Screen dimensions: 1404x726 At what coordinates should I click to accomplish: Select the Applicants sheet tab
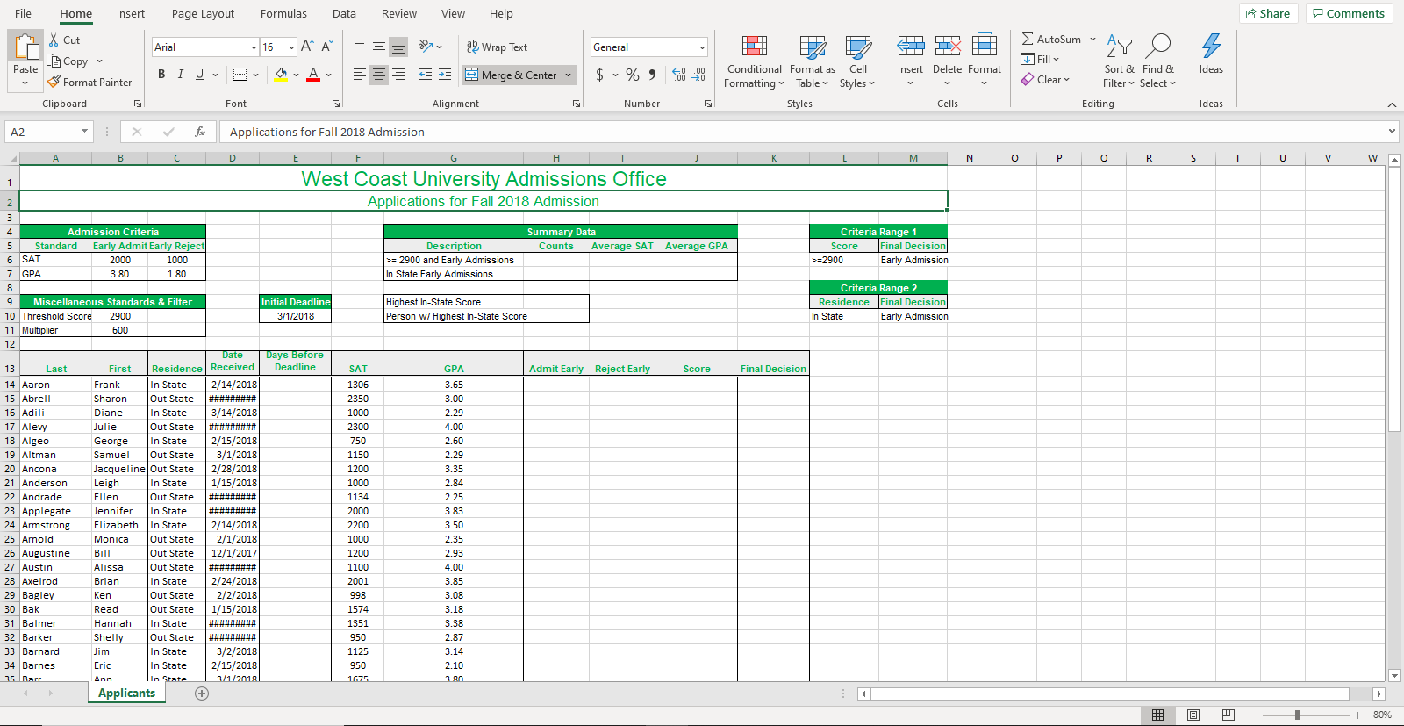pos(126,694)
